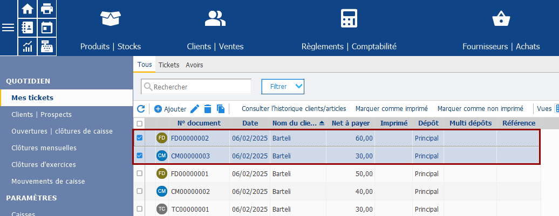The width and height of the screenshot is (559, 216).
Task: Sort by Nom du client column
Action: coord(298,123)
